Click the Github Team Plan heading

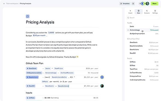click(34, 63)
